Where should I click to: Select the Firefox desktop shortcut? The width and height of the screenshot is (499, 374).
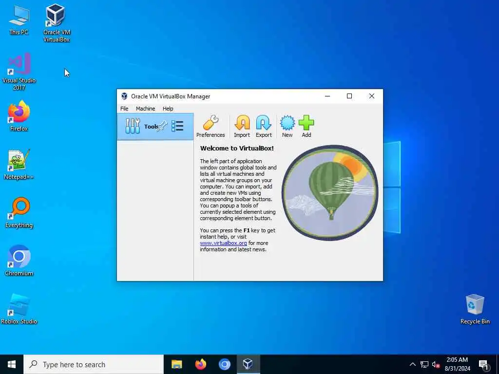19,116
